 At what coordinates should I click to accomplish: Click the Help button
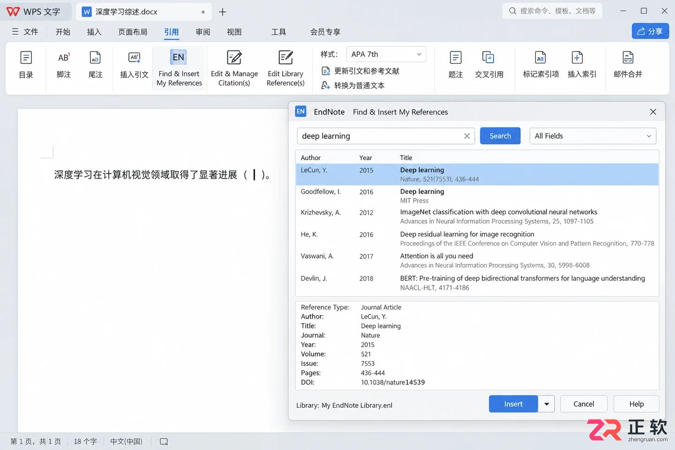(637, 404)
